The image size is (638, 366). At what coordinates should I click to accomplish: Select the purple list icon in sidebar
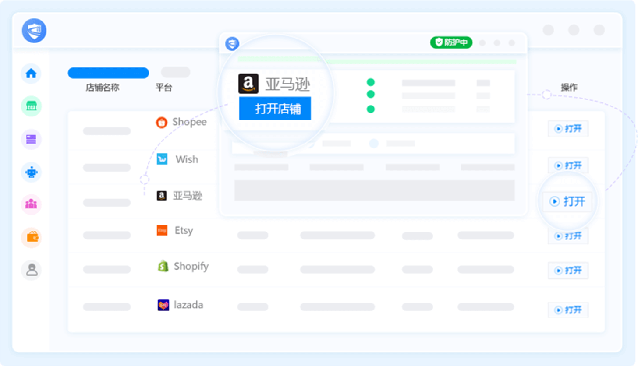pos(31,139)
